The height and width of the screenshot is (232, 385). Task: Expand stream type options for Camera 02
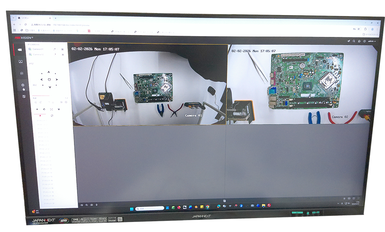55,55
